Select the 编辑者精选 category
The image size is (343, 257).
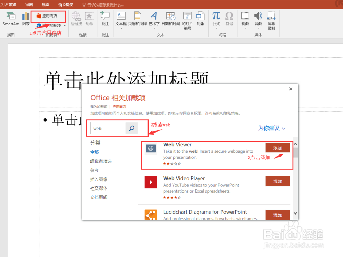[x=101, y=161]
